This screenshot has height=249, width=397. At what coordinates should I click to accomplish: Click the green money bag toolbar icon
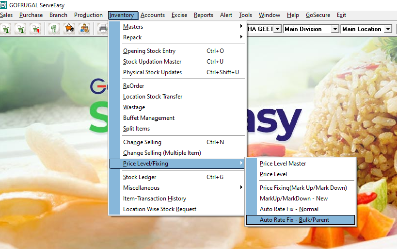tap(54, 29)
